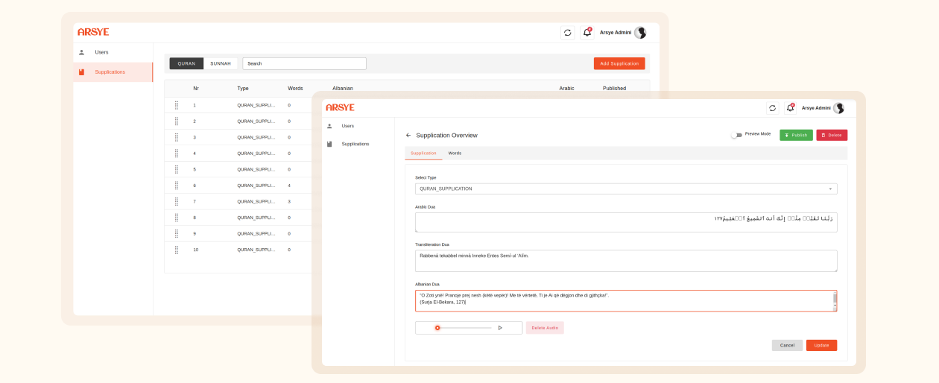Click the Add Supplication button
Viewport: 939px width, 383px height.
tap(619, 63)
